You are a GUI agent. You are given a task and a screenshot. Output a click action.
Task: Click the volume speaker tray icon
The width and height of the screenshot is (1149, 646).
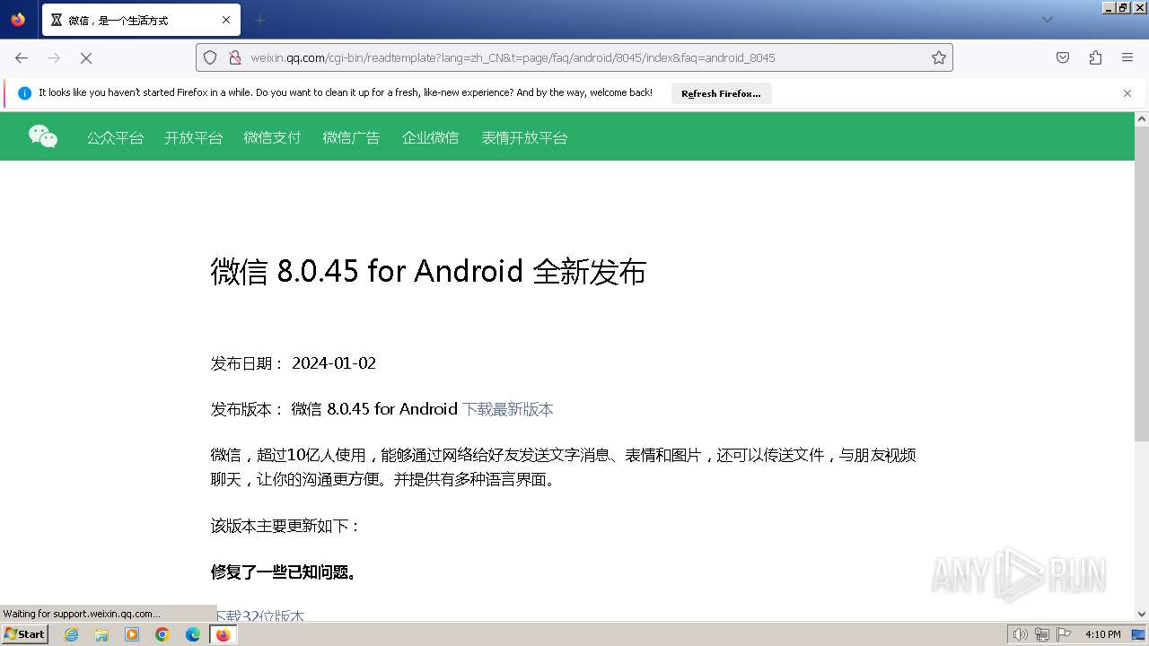point(1021,634)
